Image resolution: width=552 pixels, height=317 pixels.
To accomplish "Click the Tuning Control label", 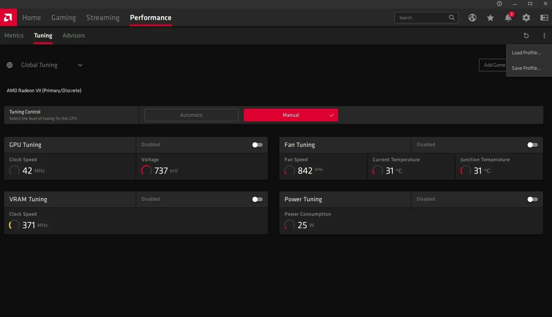I will pyautogui.click(x=25, y=112).
